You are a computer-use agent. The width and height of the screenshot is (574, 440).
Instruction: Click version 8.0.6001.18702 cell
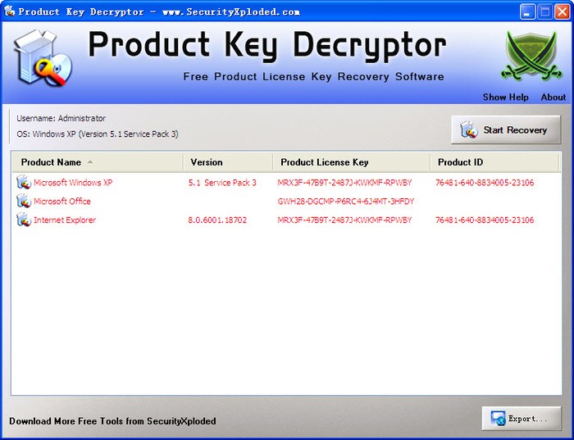coord(217,220)
